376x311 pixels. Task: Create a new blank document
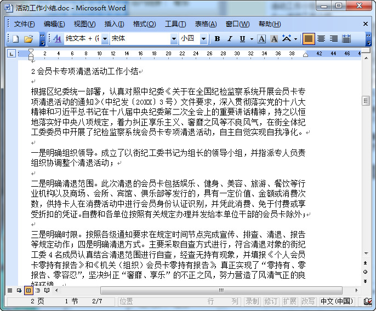click(15, 39)
